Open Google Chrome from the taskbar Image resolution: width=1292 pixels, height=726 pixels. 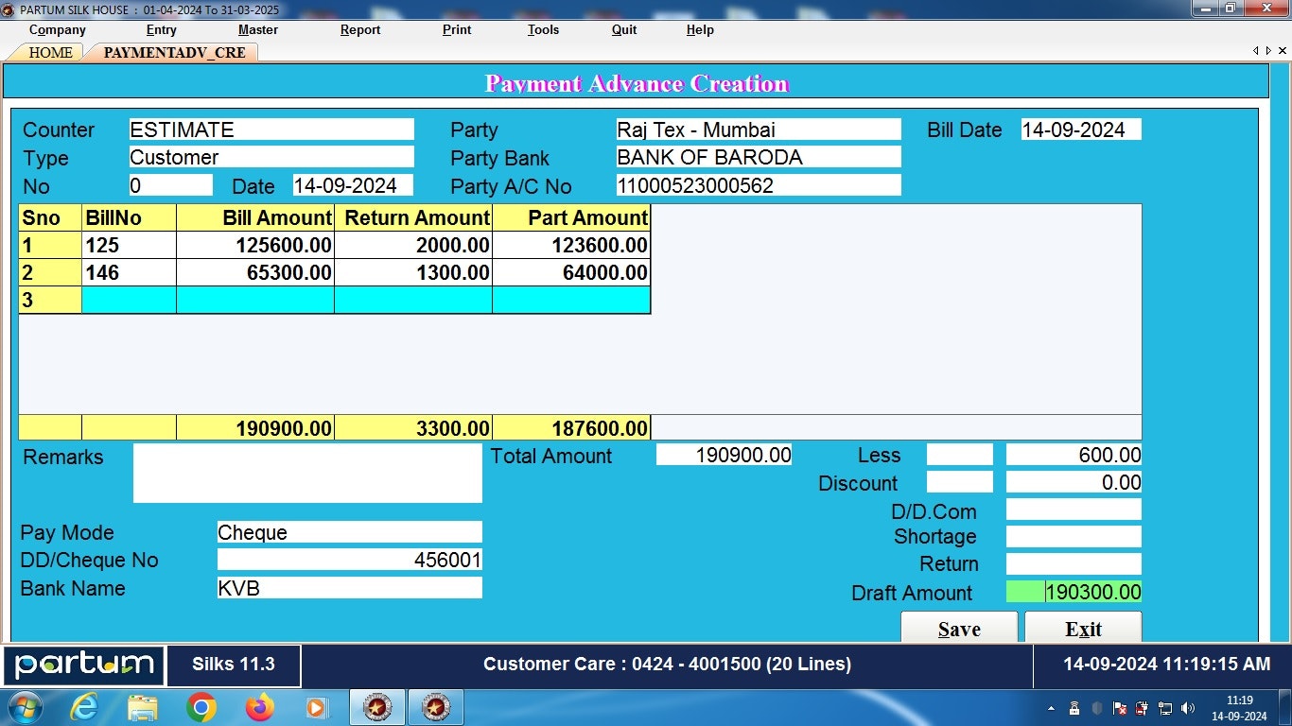[201, 706]
